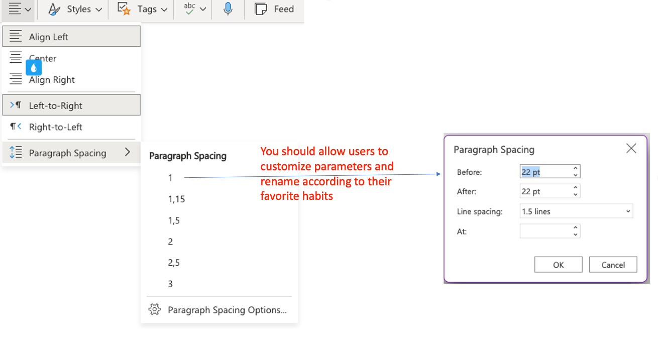
Task: Close the Paragraph Spacing dialog with the X
Action: pos(631,148)
